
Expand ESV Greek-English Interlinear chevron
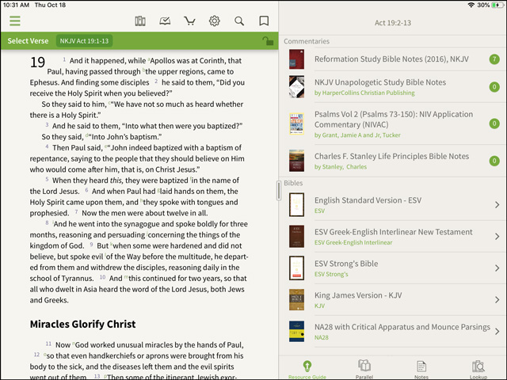pos(497,236)
